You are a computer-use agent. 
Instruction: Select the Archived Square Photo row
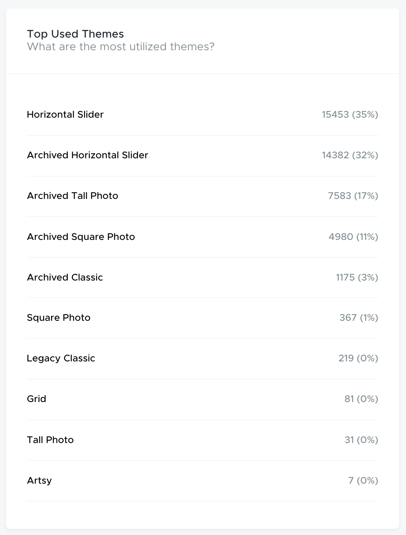(x=203, y=237)
